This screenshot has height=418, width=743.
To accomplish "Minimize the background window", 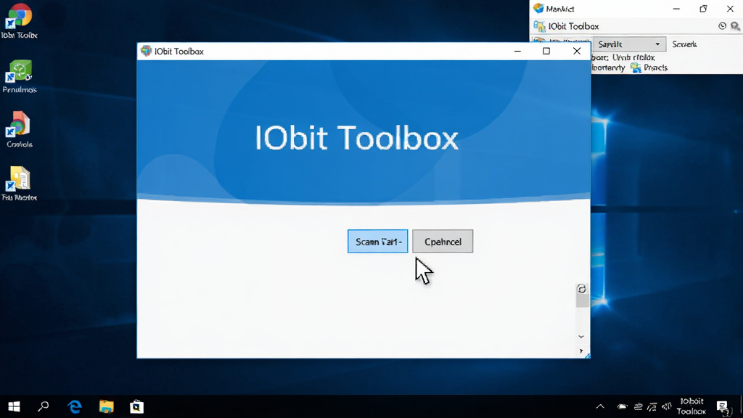I will click(x=676, y=9).
